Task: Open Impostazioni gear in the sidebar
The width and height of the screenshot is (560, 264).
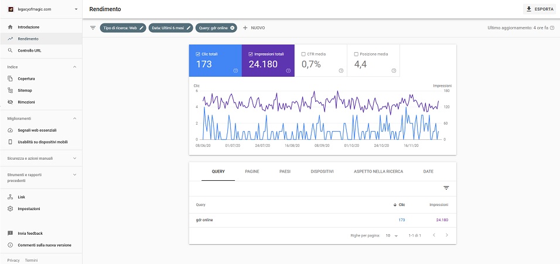Action: 11,208
